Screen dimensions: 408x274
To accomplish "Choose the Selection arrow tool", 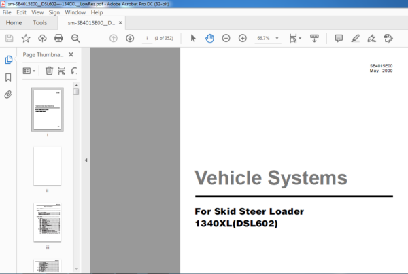I will tap(193, 39).
